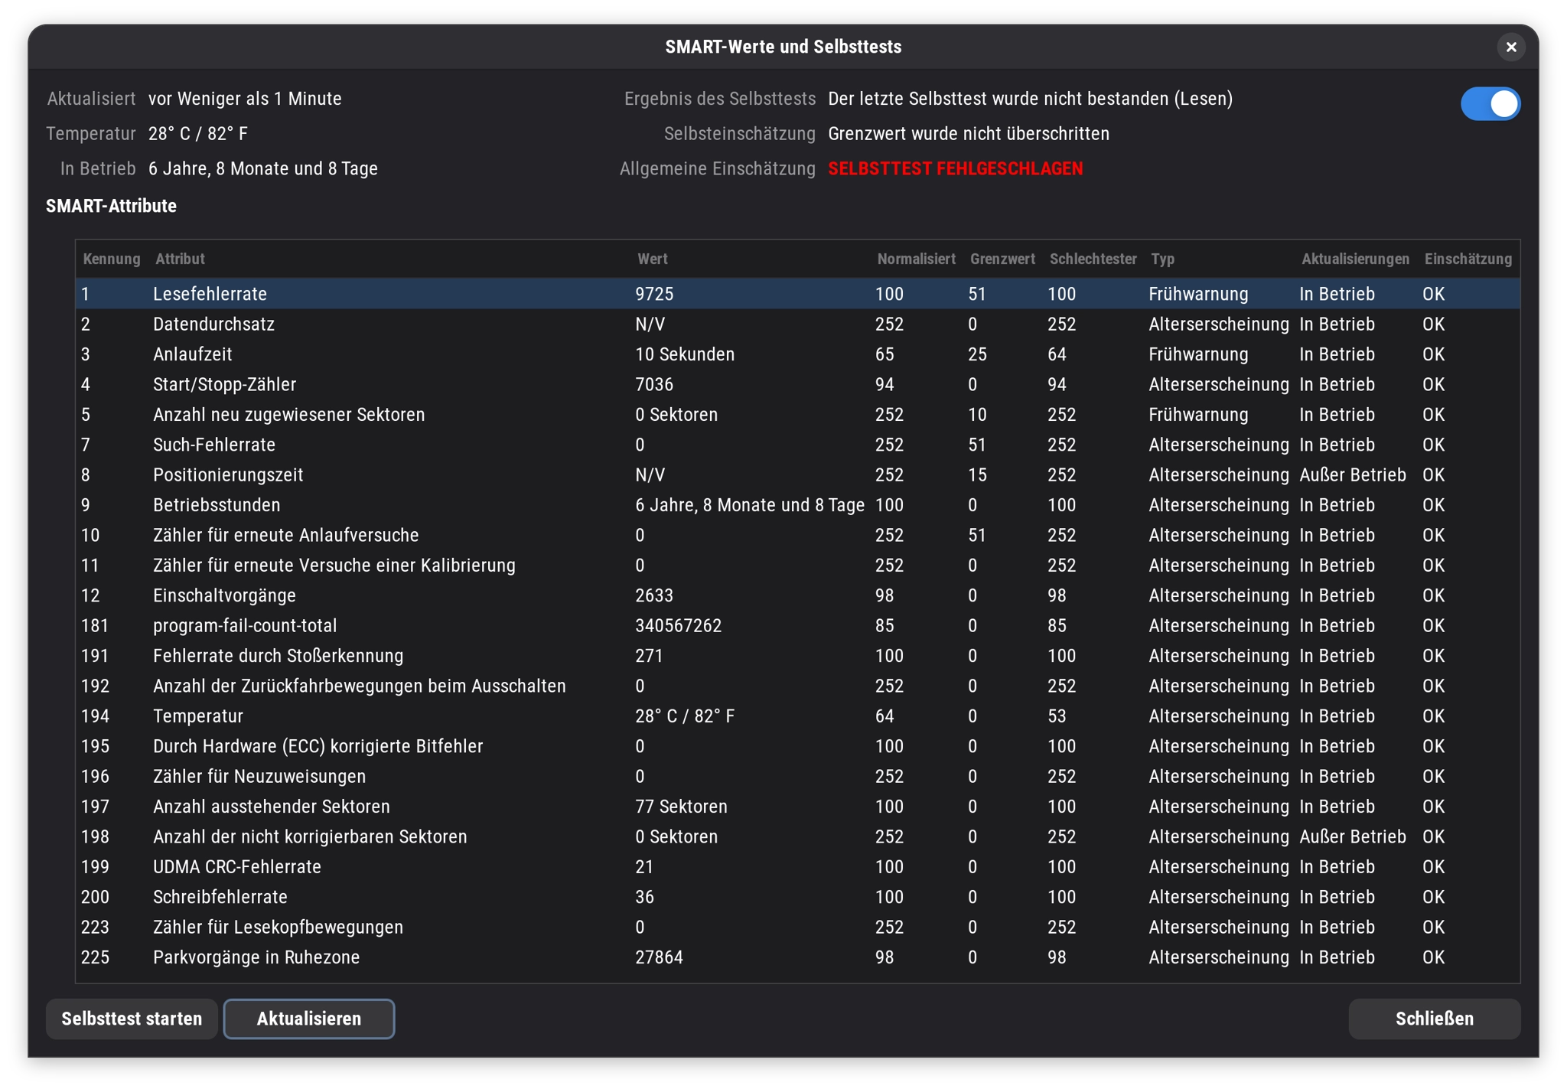Select the Fehlerrate durch Stoßerkennung row

[x=797, y=656]
